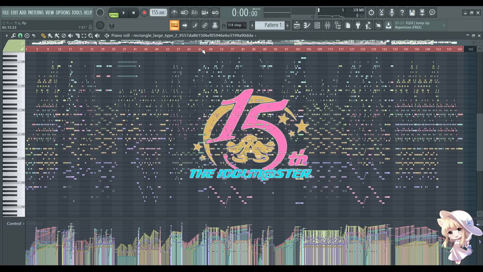Screen dimensions: 483x272
Task: Toggle the 3-2-1 recording countdown
Action: [194, 13]
